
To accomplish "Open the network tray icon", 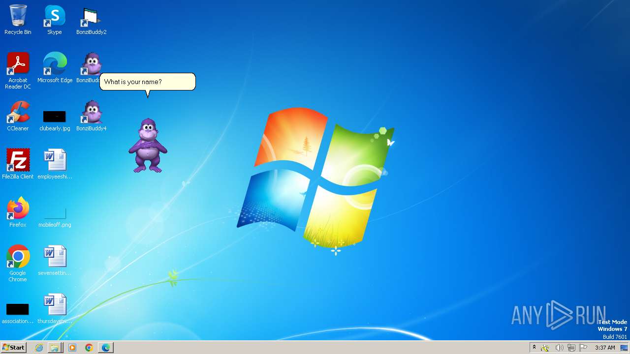I will pyautogui.click(x=571, y=348).
